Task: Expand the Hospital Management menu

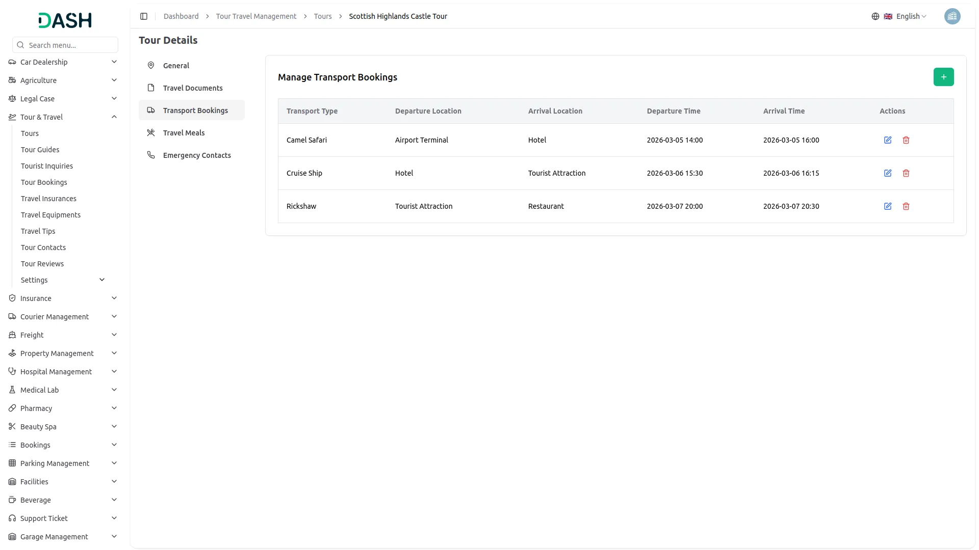Action: click(114, 372)
